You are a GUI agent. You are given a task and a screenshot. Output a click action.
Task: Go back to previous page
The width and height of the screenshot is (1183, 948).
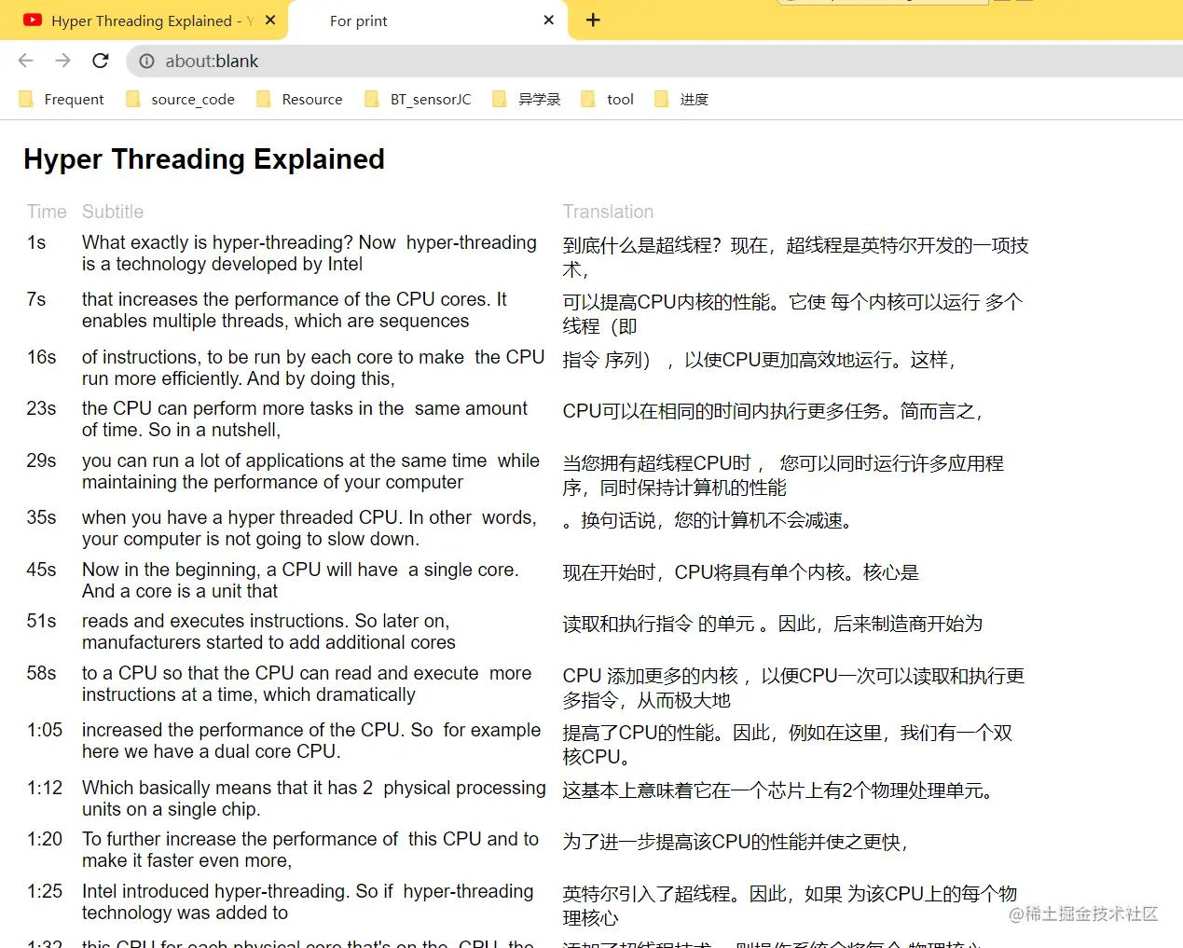click(25, 61)
